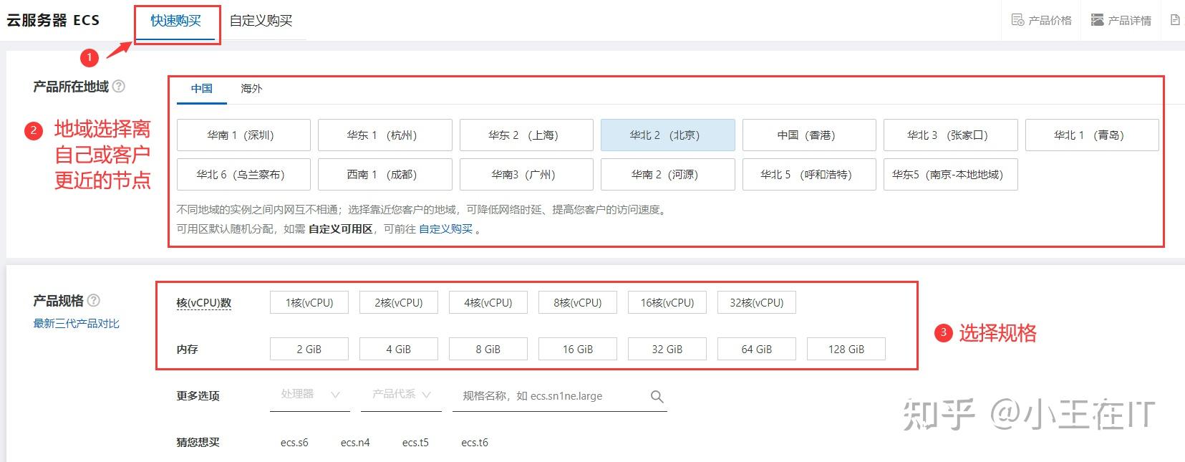The image size is (1185, 462).
Task: Choose region 华北 3 (张家口)
Action: (x=951, y=135)
